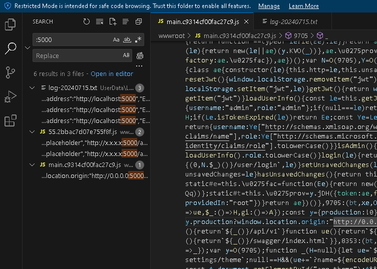The width and height of the screenshot is (377, 269).
Task: Click the Replace All icon
Action: [140, 55]
